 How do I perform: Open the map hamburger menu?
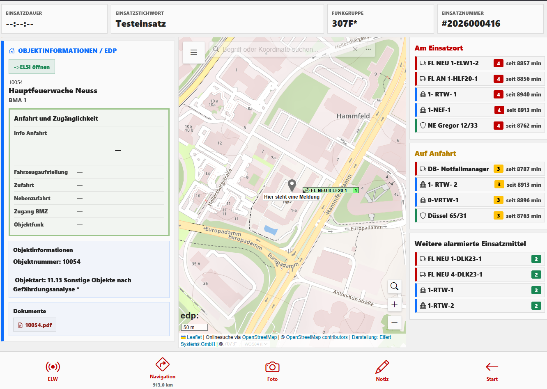pos(194,53)
